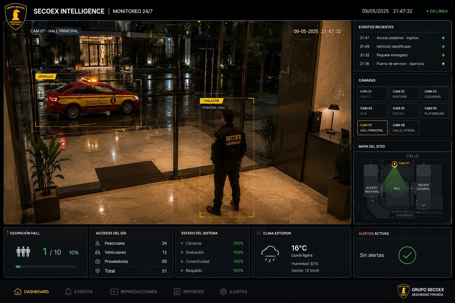455x303 pixels.
Task: Click the 'Puerta de servicio - Apertura' event
Action: [x=402, y=64]
